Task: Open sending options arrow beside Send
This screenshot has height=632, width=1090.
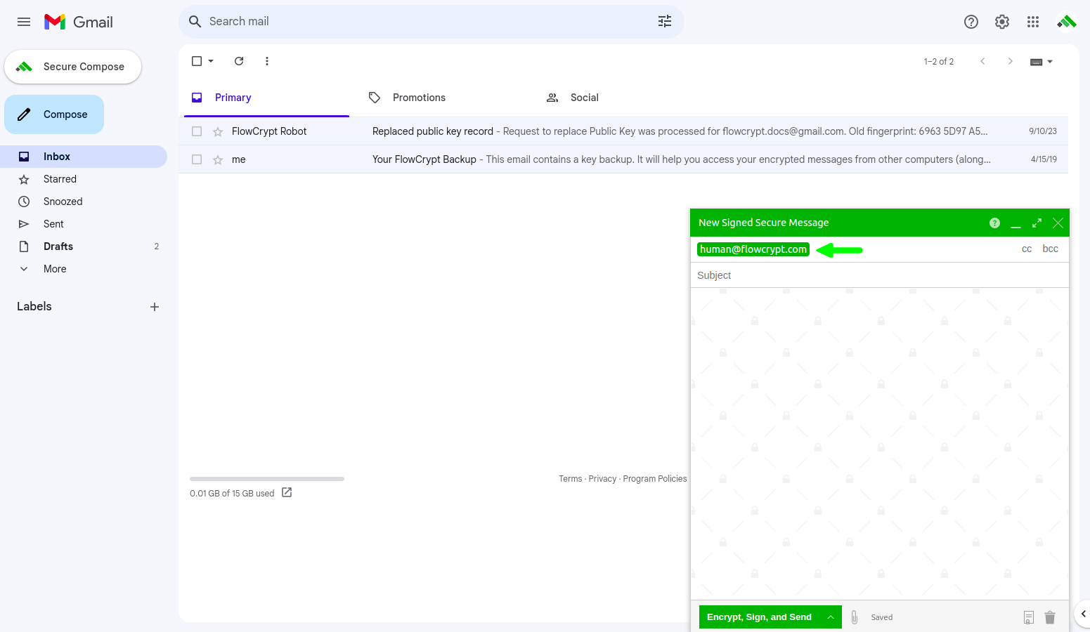Action: (831, 617)
